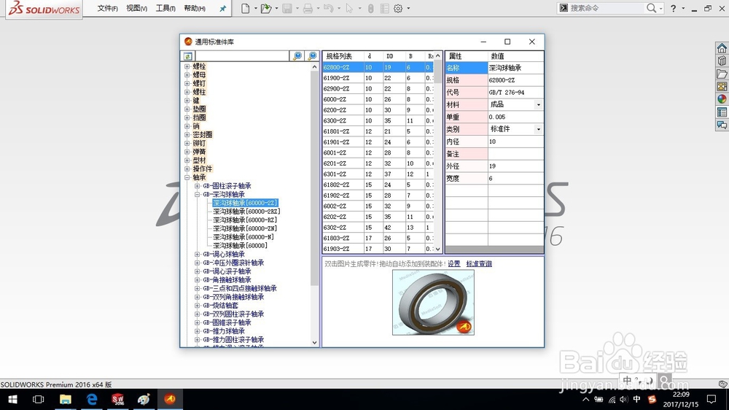Expand the GB-角接触球轴承 node

point(197,279)
